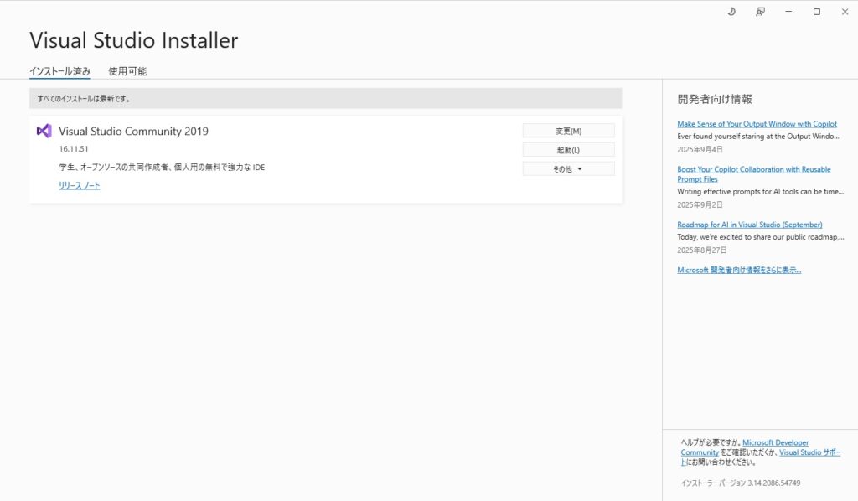This screenshot has width=858, height=501.
Task: Click the Visual Studio Community 2019 title
Action: pos(133,132)
